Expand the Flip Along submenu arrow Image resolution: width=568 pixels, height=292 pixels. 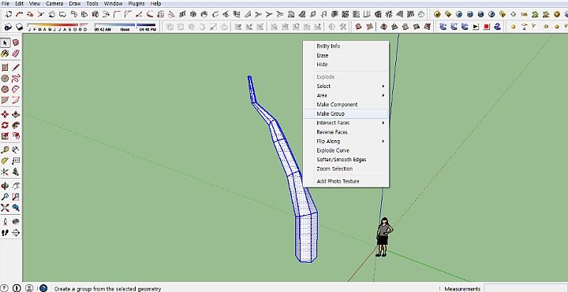pyautogui.click(x=383, y=142)
